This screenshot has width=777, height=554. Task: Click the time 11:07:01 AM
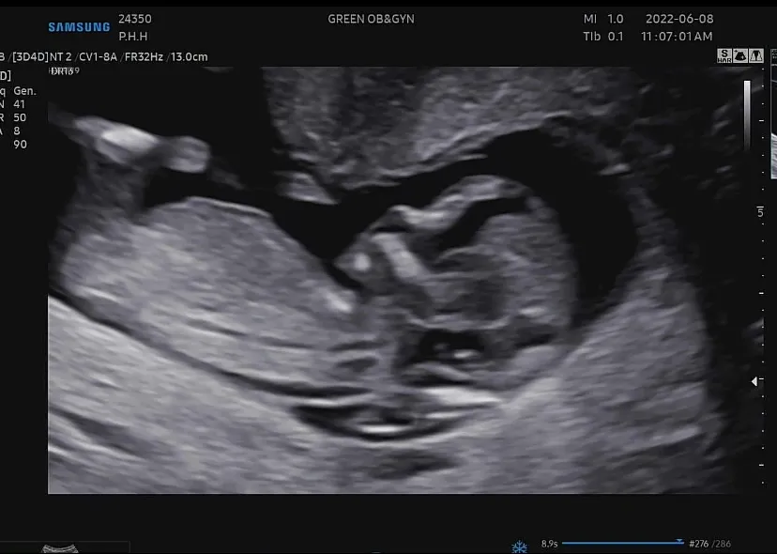point(677,37)
